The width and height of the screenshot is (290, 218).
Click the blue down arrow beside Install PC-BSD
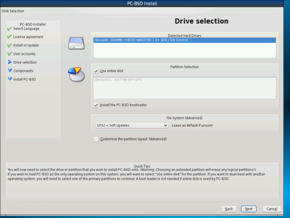coord(10,79)
